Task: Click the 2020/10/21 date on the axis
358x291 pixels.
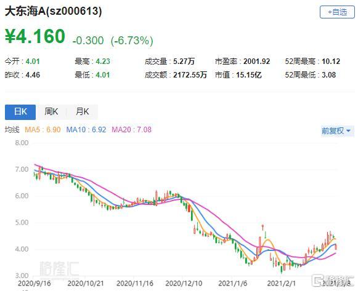Action: (86, 284)
